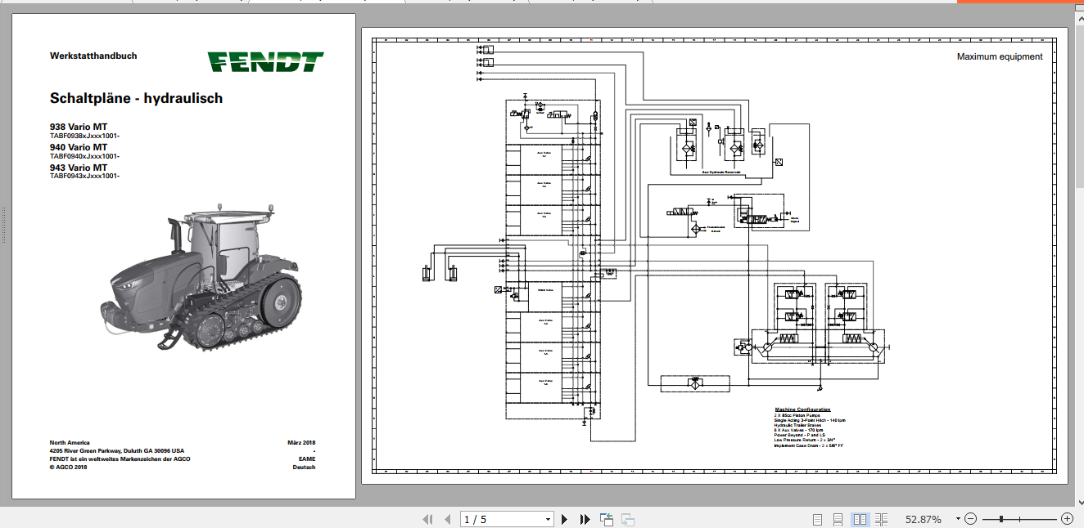This screenshot has width=1084, height=528.
Task: Click the 'EAME' text on cover page
Action: tap(307, 459)
